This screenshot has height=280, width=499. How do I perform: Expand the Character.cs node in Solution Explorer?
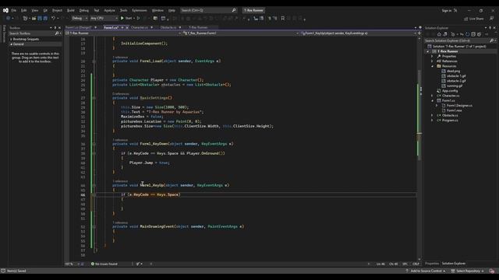pos(432,96)
